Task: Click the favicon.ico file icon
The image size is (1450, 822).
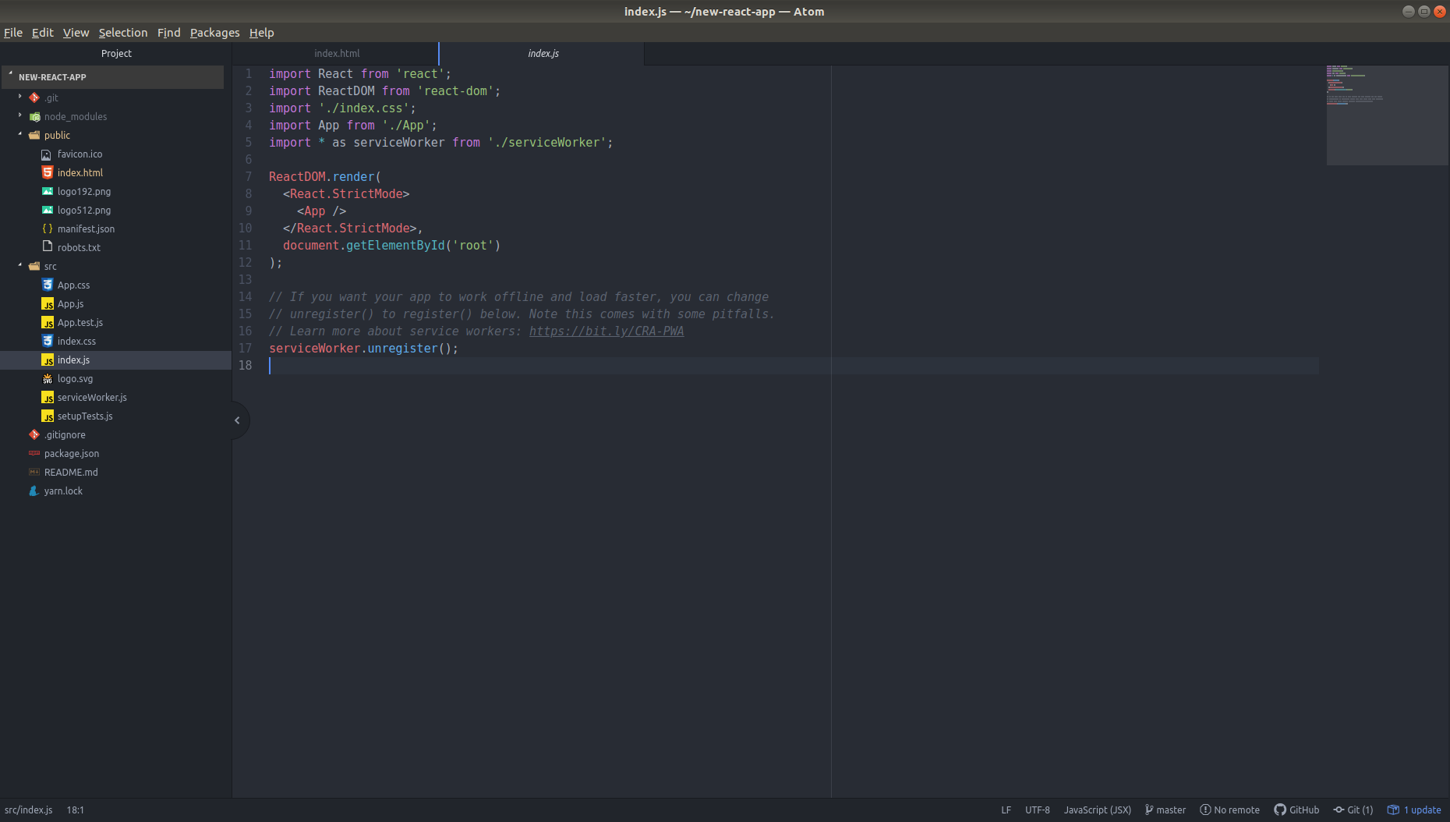Action: (48, 154)
